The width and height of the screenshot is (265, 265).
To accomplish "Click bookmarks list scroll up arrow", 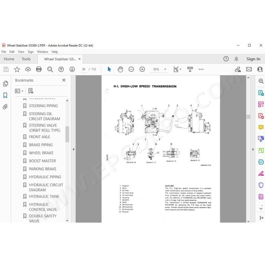I will point(67,101).
